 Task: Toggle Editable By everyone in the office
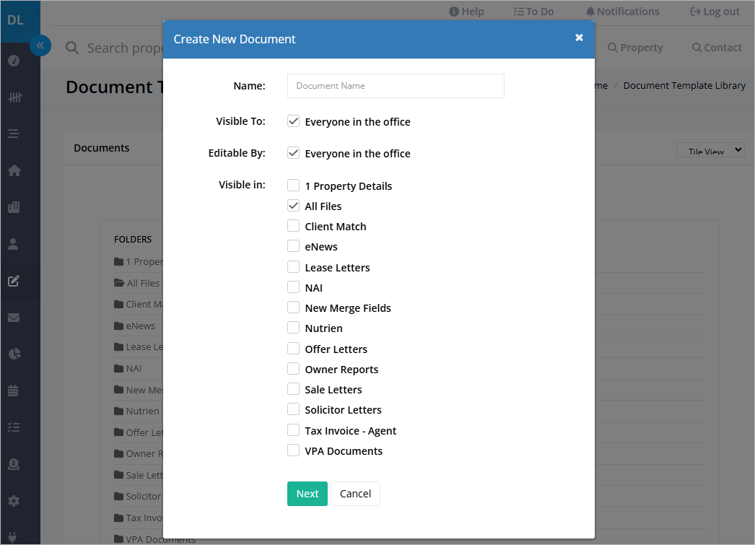tap(293, 152)
